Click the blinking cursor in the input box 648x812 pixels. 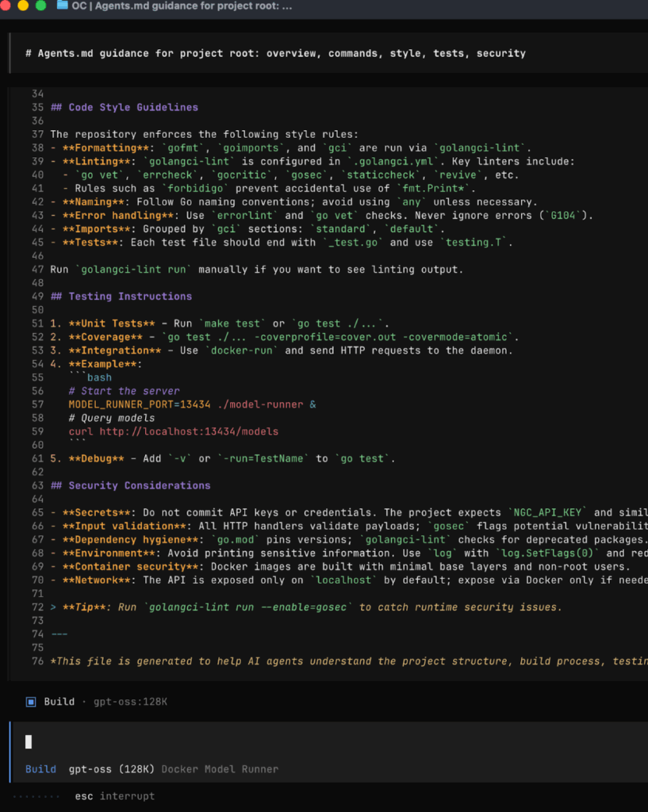[x=29, y=741]
